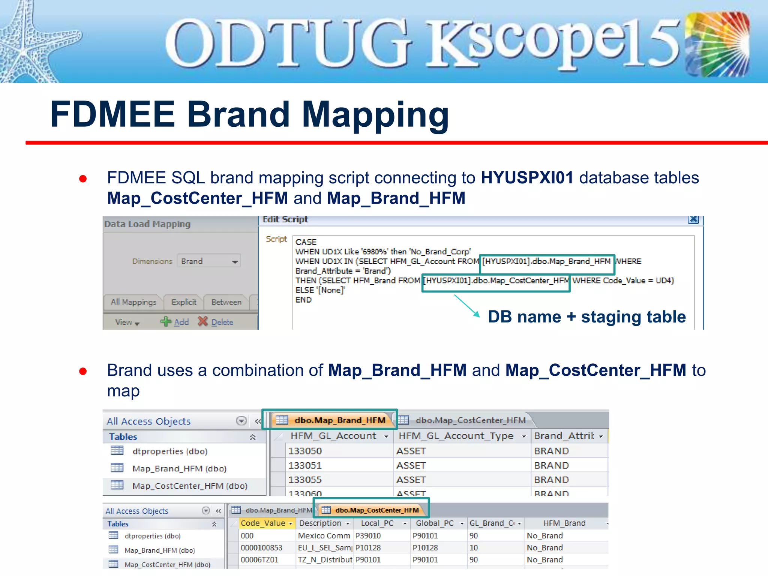Switch to the Explicit mappings tab
This screenshot has height=576, width=768.
184,302
